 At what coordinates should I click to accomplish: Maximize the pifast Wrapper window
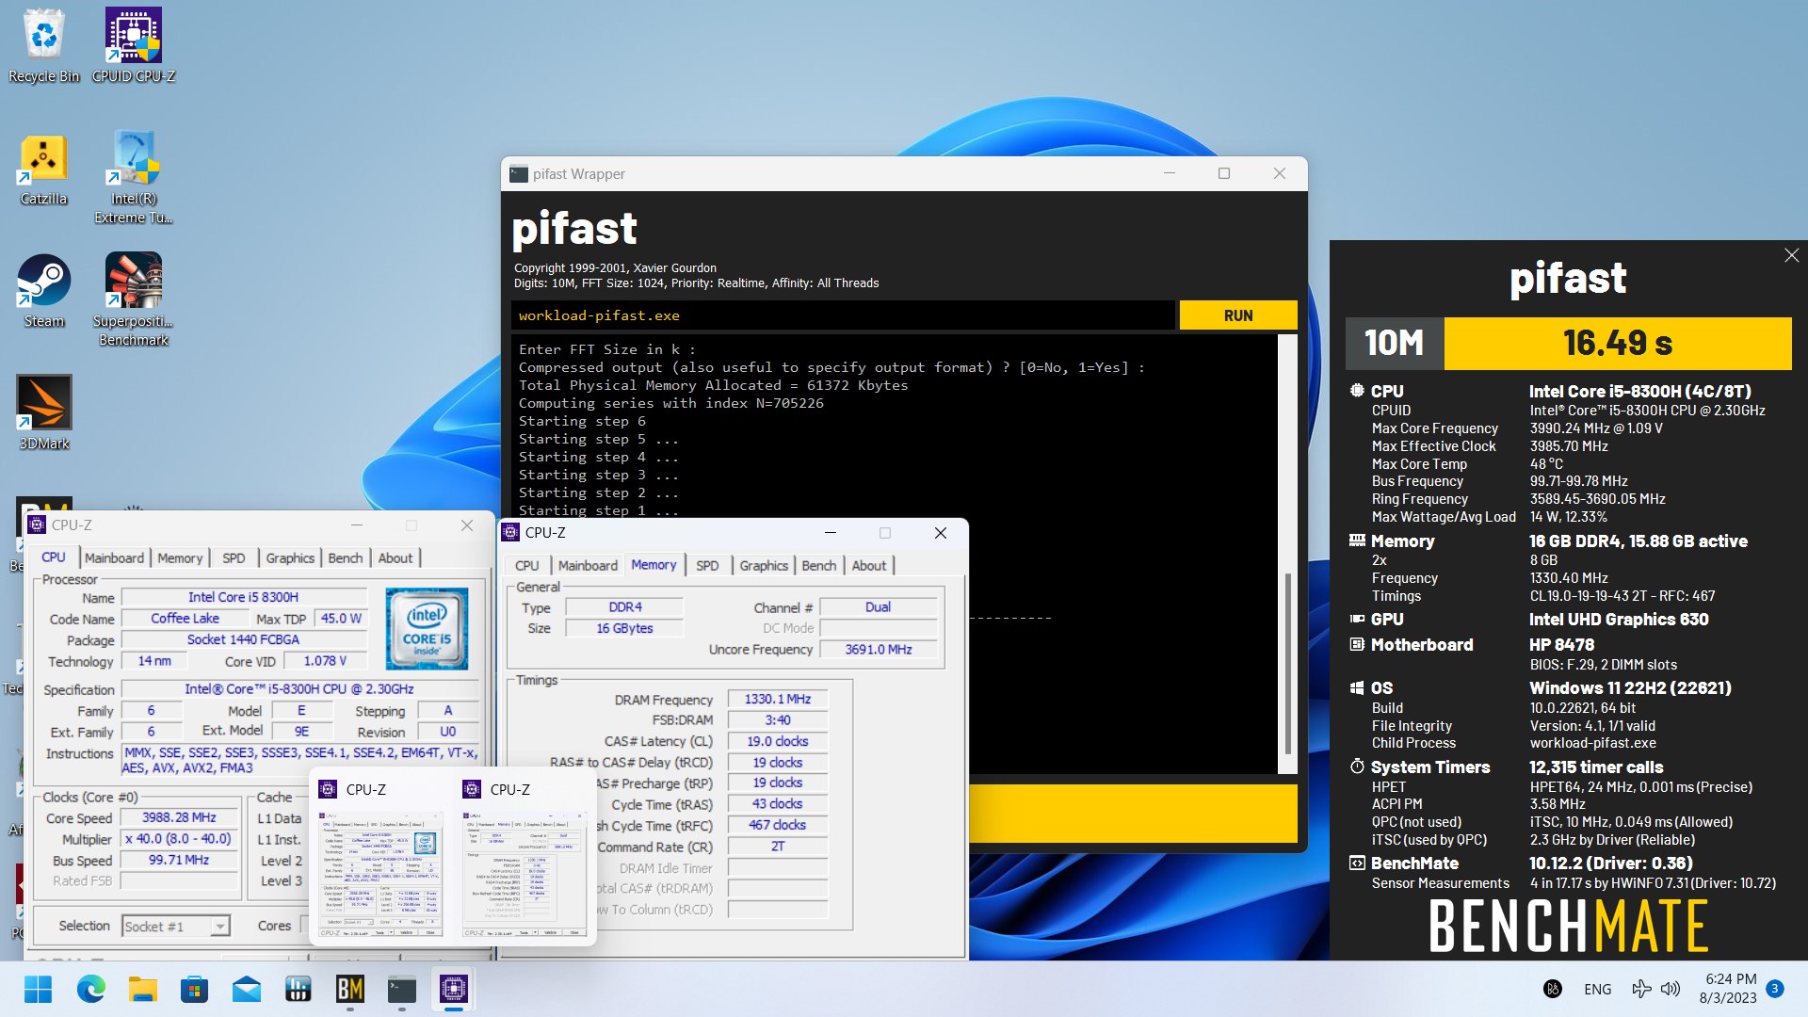1224,173
